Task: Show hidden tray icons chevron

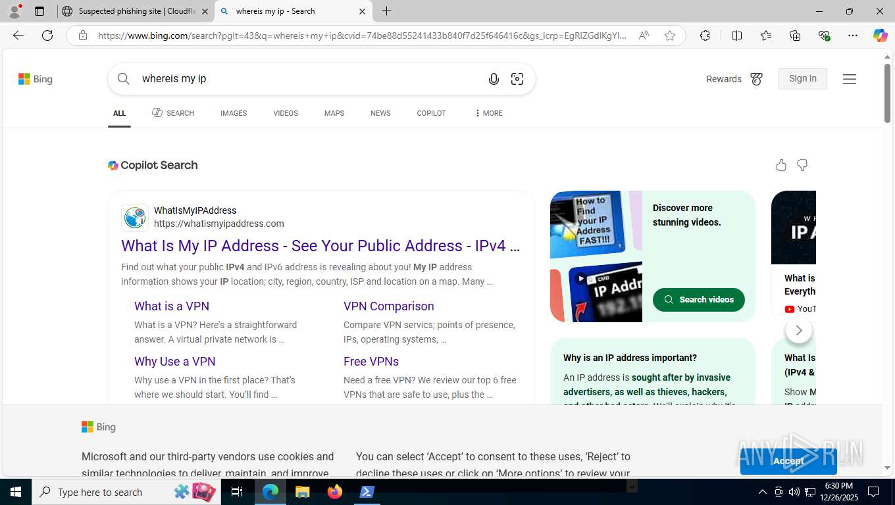Action: click(x=763, y=492)
